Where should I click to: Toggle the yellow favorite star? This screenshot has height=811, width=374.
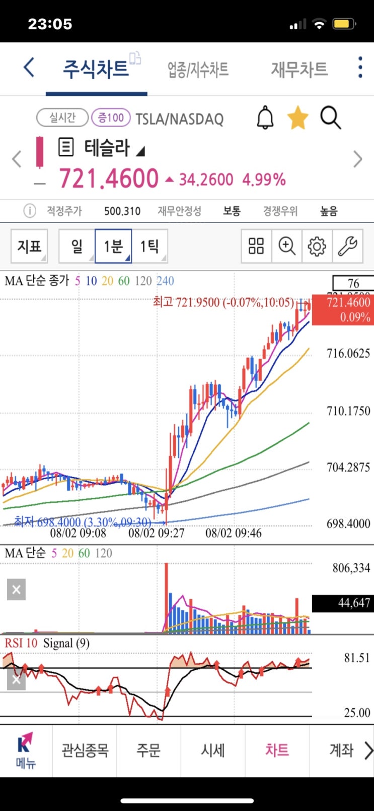[298, 118]
